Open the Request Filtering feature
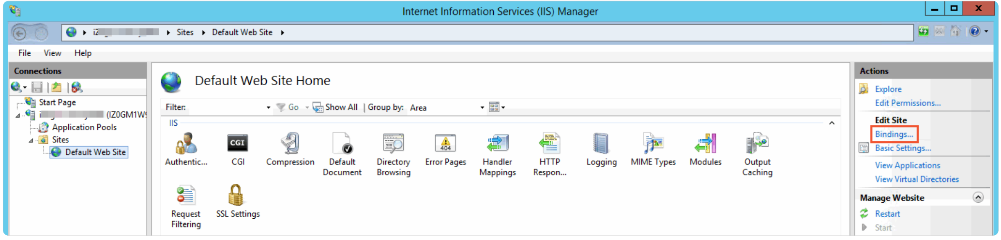 click(x=185, y=195)
